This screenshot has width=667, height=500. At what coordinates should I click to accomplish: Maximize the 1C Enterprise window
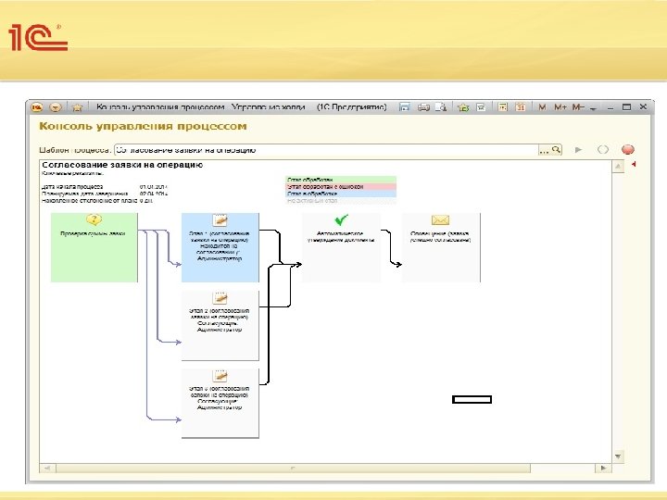[x=626, y=107]
